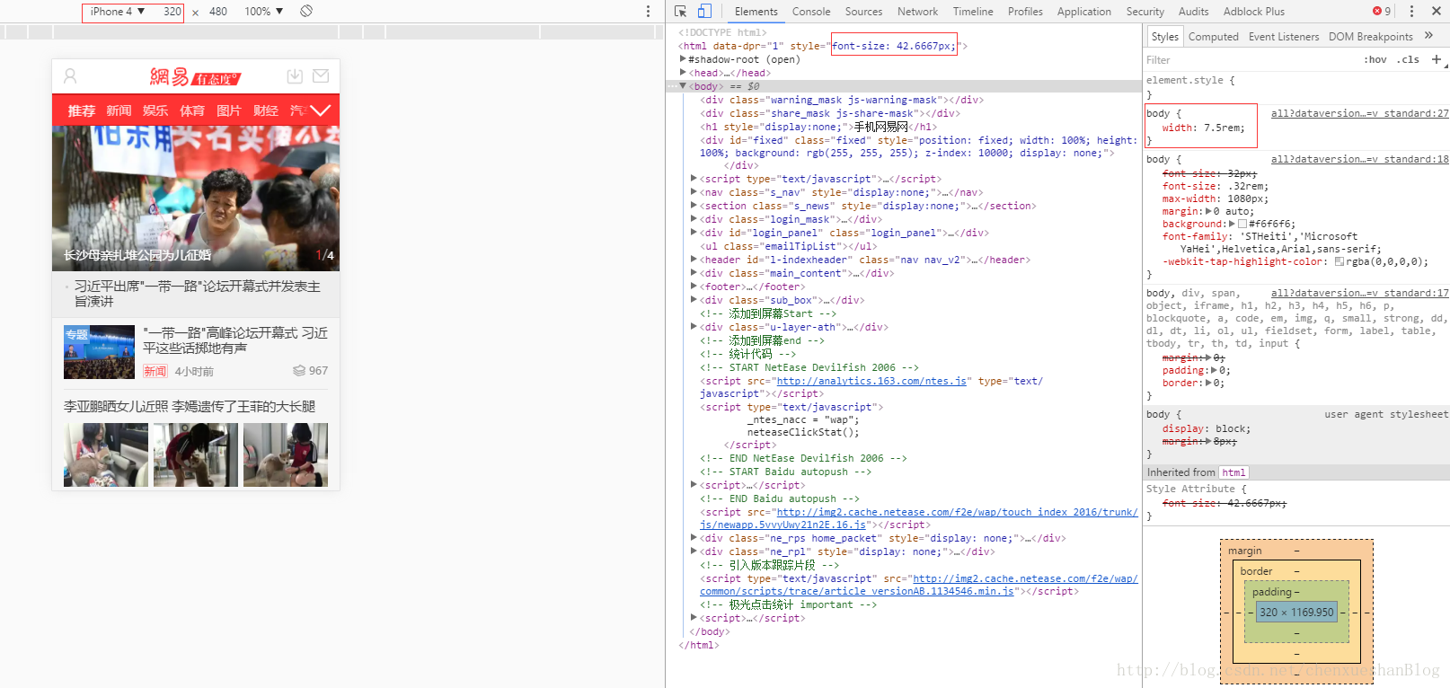Image resolution: width=1450 pixels, height=688 pixels.
Task: Tap the mail envelope icon in page header
Action: pyautogui.click(x=321, y=76)
